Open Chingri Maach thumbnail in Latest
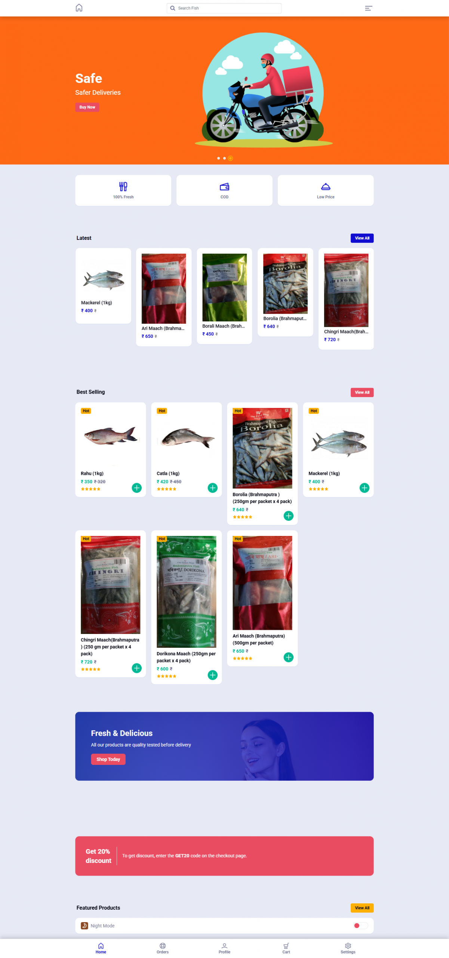This screenshot has height=958, width=449. tap(346, 290)
